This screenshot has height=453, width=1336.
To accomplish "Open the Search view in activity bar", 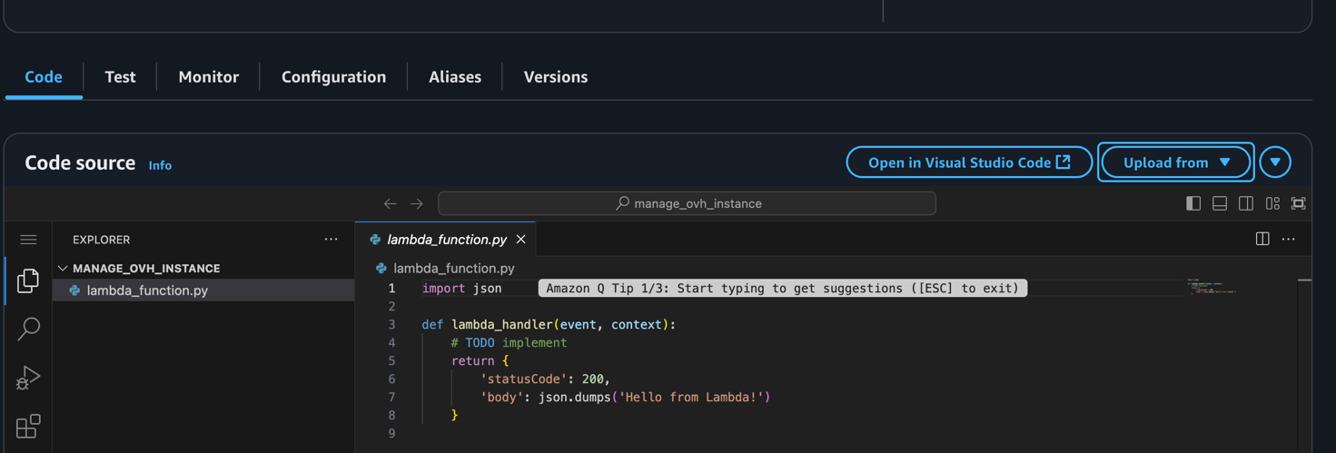I will tap(28, 329).
